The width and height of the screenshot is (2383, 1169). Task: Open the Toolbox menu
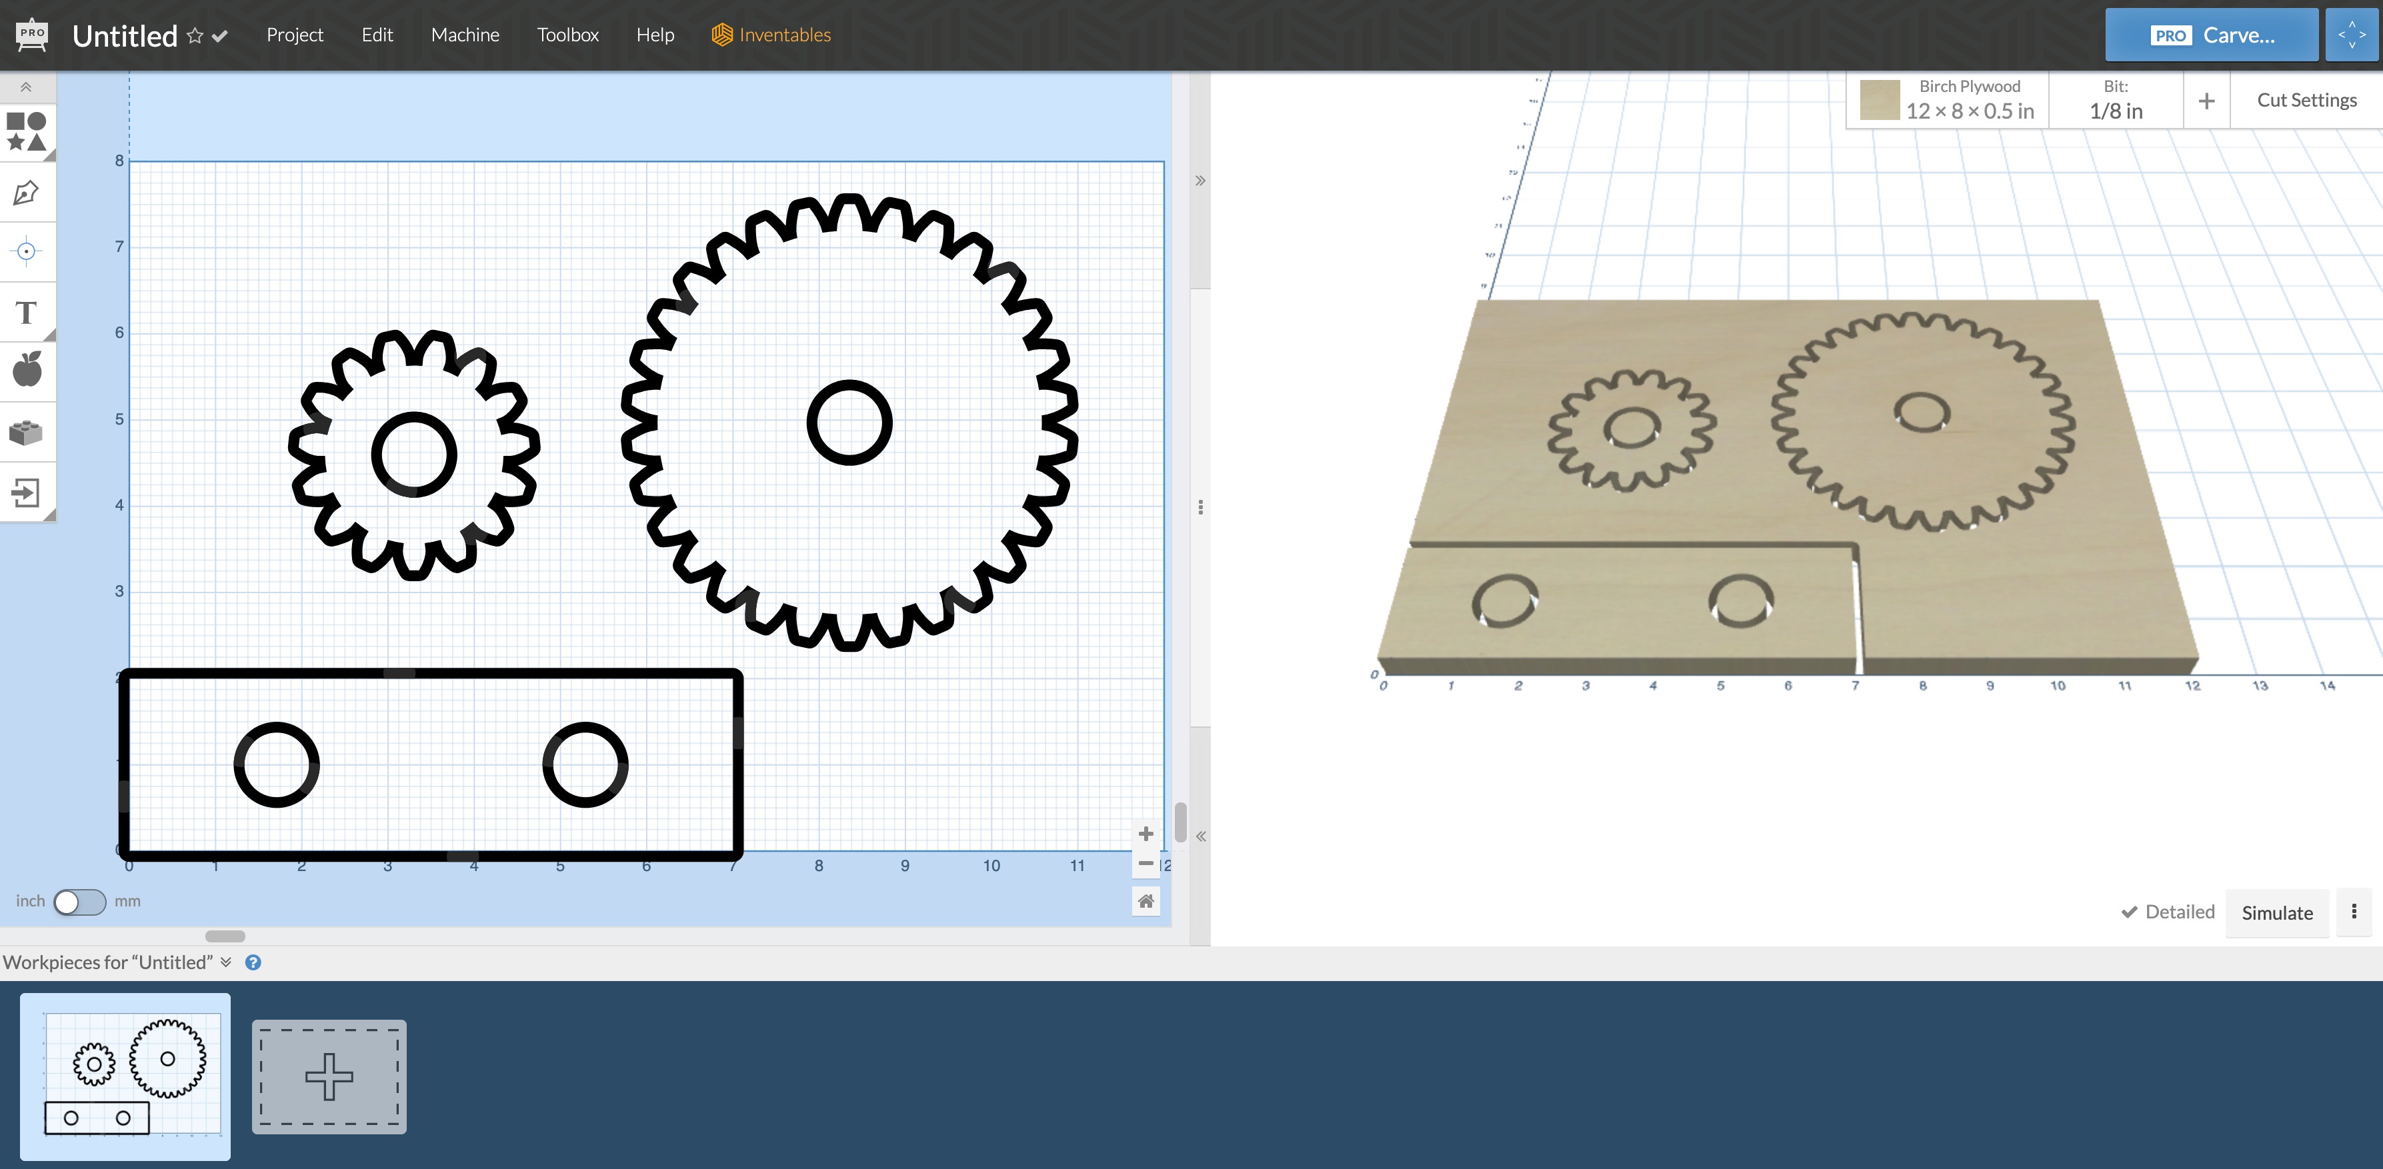[x=567, y=35]
